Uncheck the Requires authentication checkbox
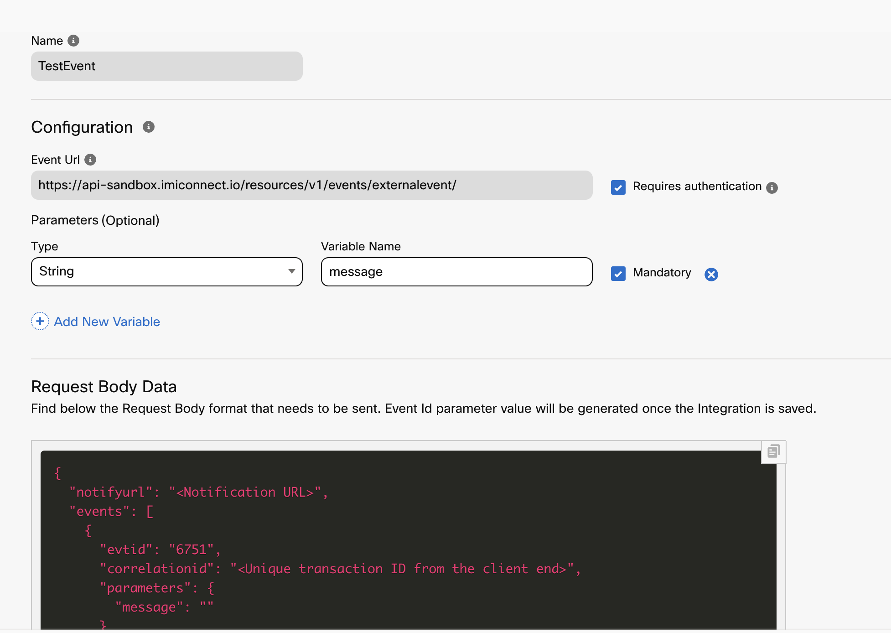891x633 pixels. click(x=618, y=187)
